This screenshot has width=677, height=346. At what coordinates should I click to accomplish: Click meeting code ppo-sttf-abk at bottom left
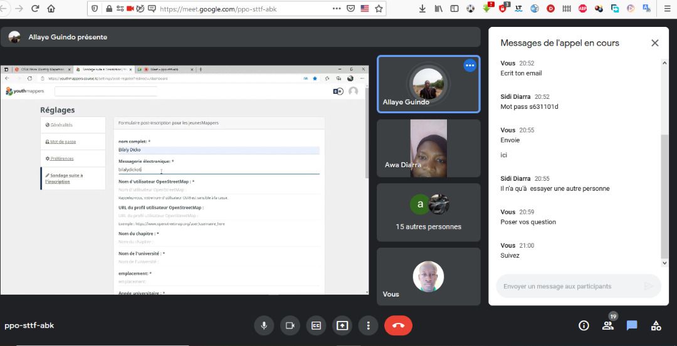click(29, 325)
